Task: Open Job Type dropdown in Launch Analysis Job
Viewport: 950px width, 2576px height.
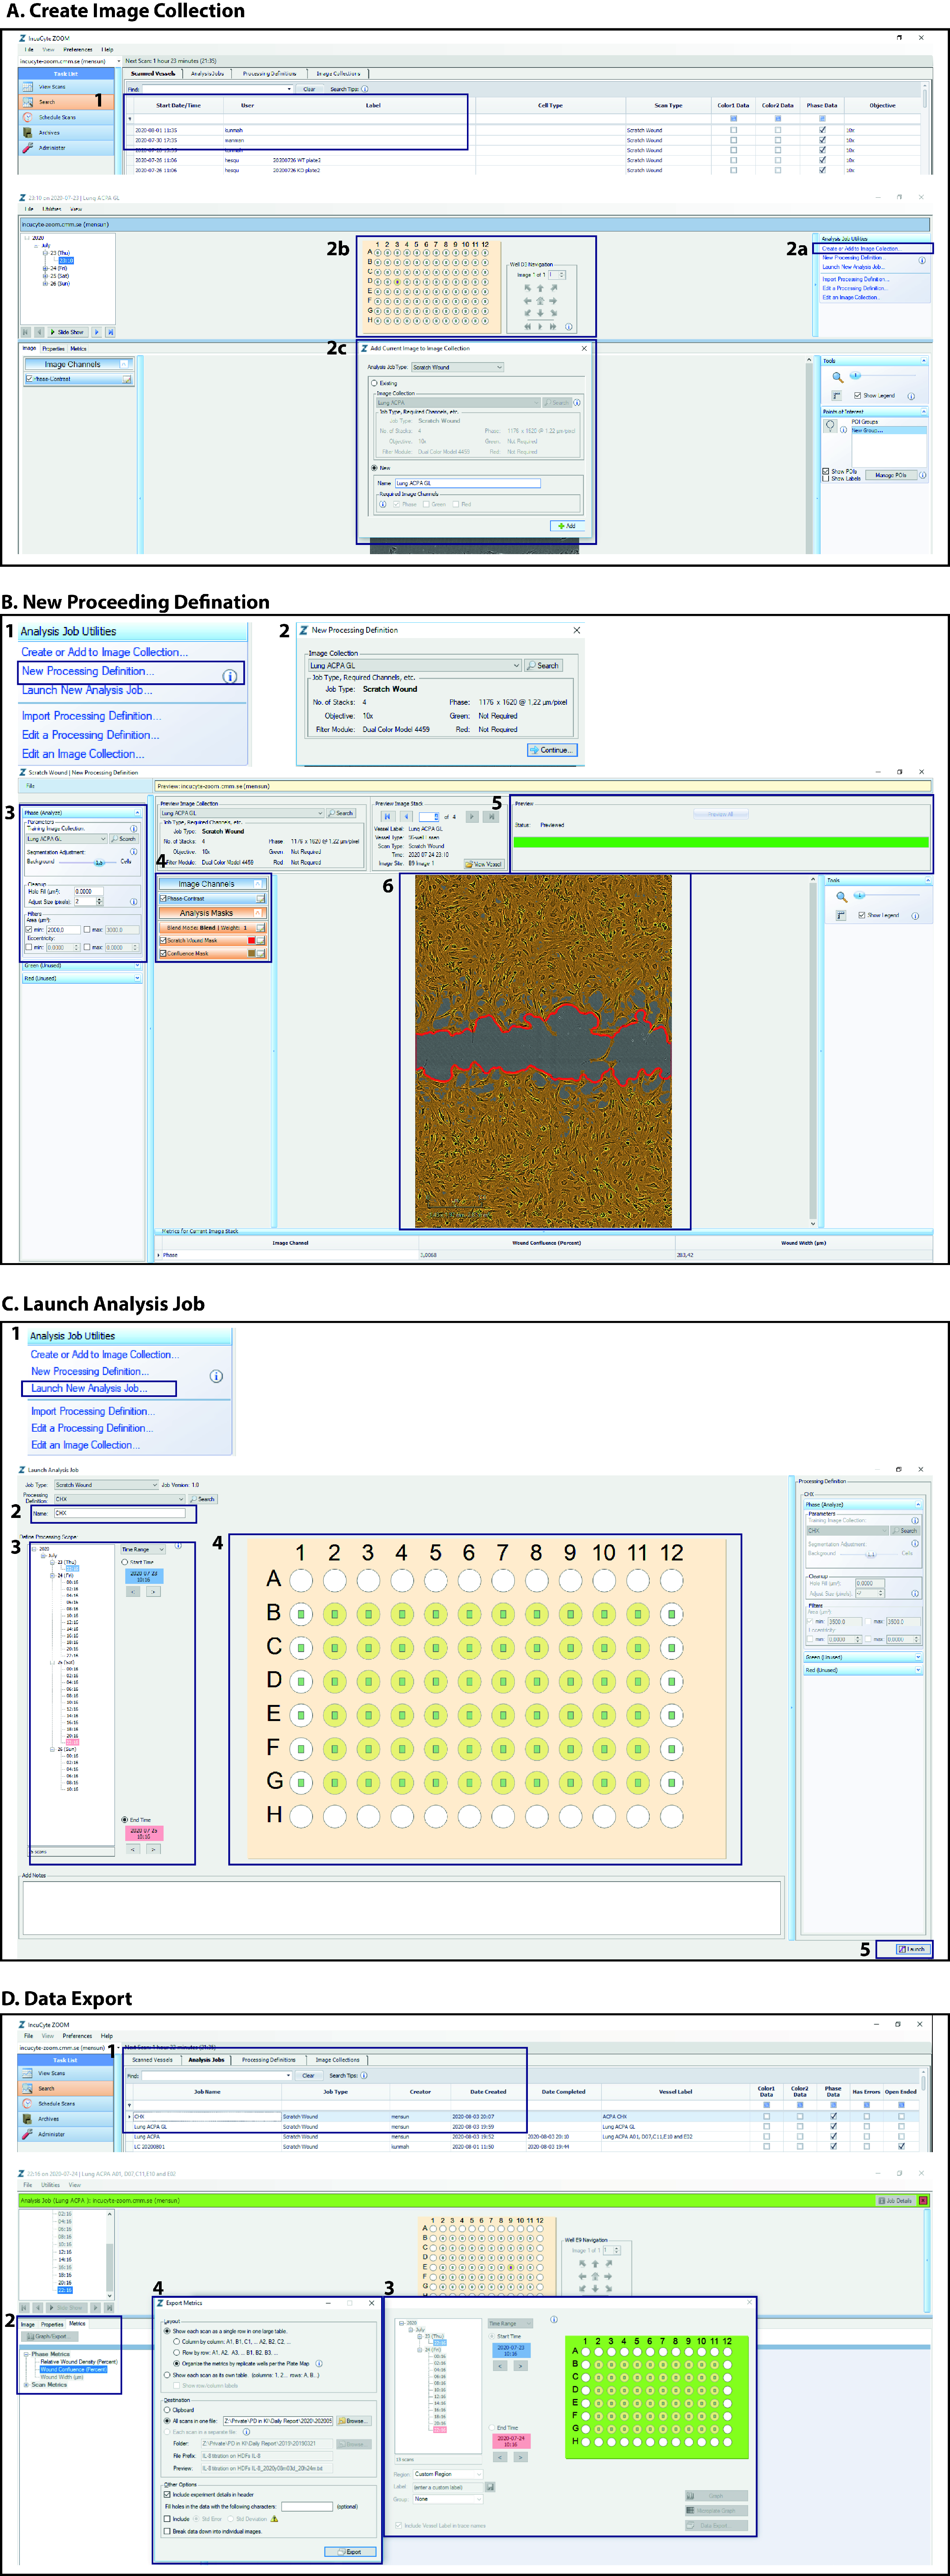Action: coord(106,1485)
